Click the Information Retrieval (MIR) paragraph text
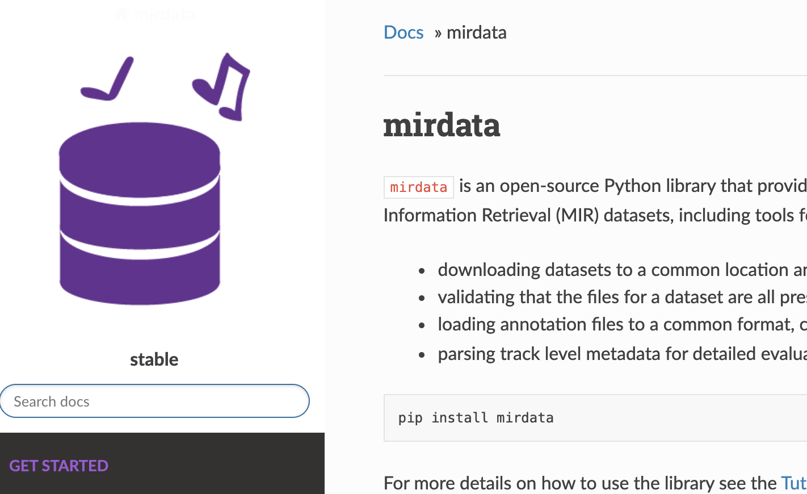Image resolution: width=807 pixels, height=494 pixels. coord(595,215)
